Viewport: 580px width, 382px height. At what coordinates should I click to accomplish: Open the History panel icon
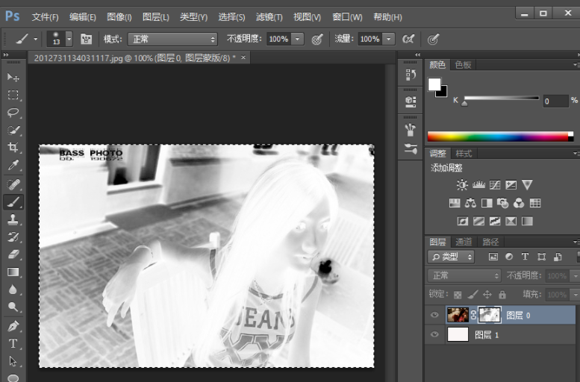[x=410, y=75]
